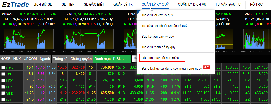Expand the Danh mục: 1) Blue... dropdown

[x=112, y=59]
